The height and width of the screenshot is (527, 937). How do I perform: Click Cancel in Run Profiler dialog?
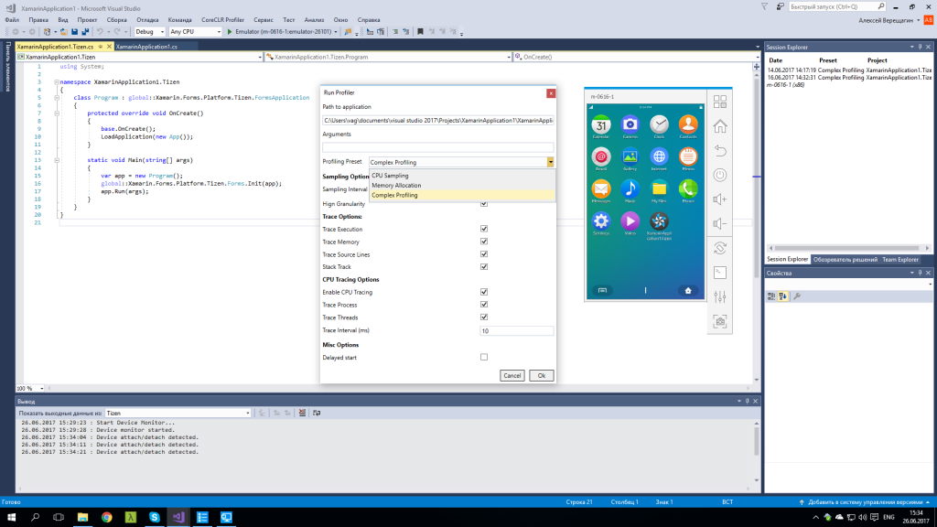pos(512,375)
